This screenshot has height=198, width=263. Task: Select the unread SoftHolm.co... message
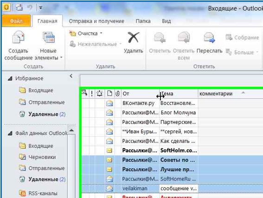(x=172, y=150)
